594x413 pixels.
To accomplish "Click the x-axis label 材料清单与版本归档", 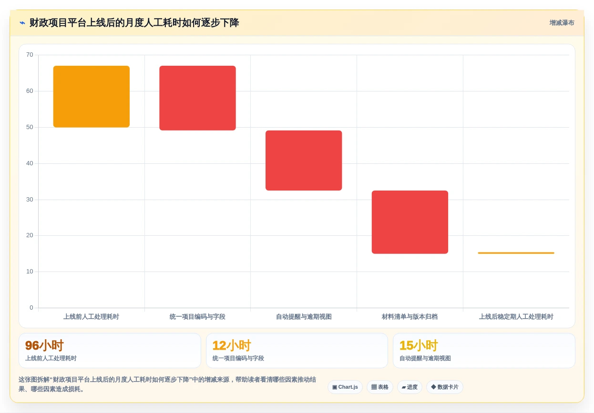I will [410, 317].
